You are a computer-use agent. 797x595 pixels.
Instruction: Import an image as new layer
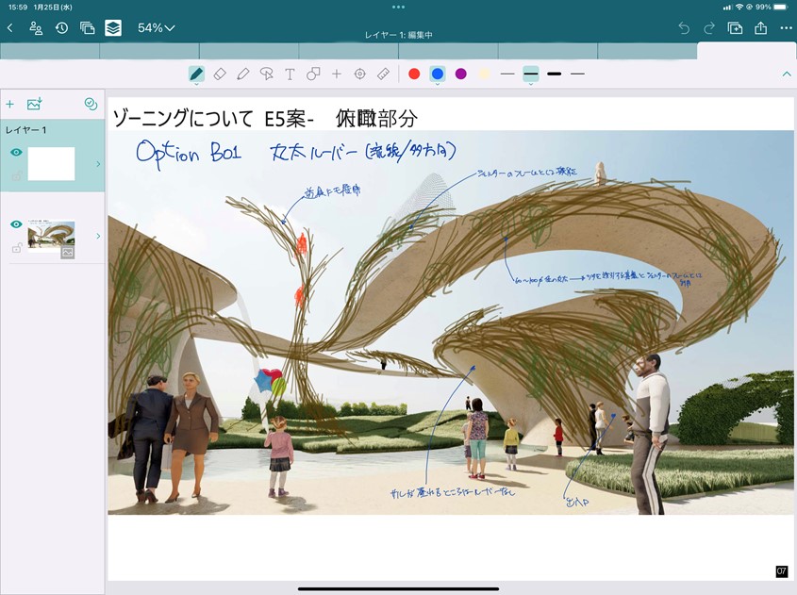tap(35, 105)
